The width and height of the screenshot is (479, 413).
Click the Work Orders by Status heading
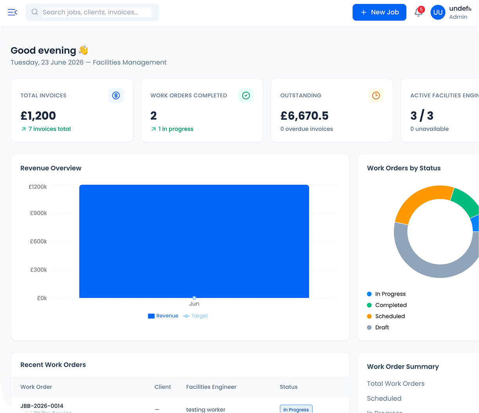(x=404, y=168)
